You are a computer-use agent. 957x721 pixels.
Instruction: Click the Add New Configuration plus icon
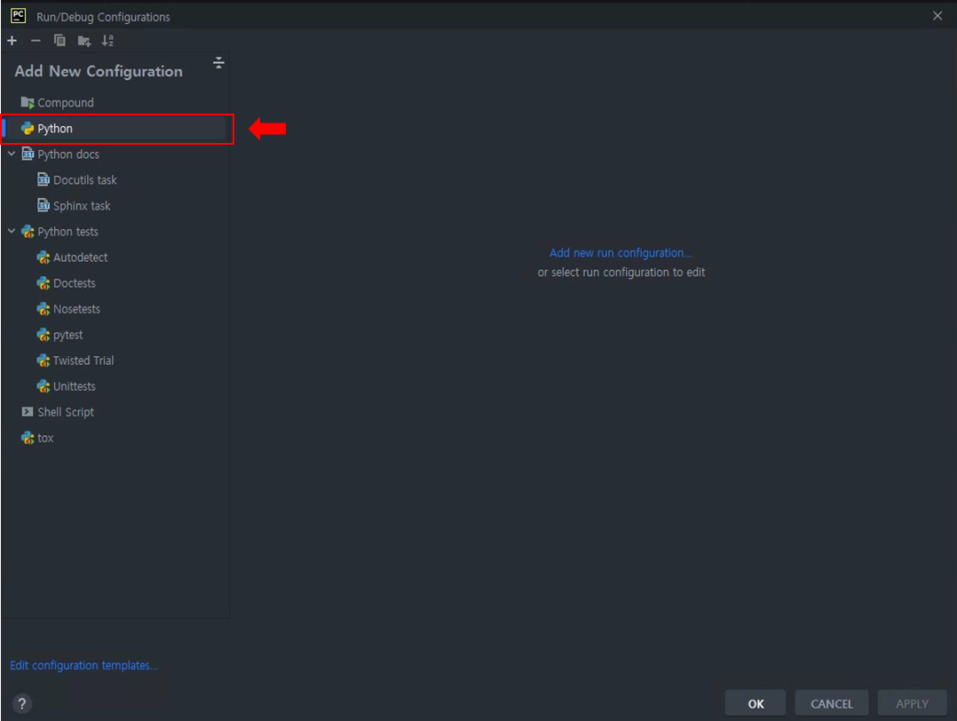point(12,40)
